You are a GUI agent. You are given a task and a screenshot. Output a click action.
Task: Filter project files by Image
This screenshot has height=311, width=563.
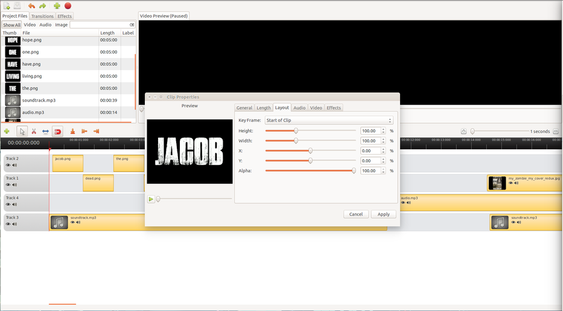click(x=62, y=25)
